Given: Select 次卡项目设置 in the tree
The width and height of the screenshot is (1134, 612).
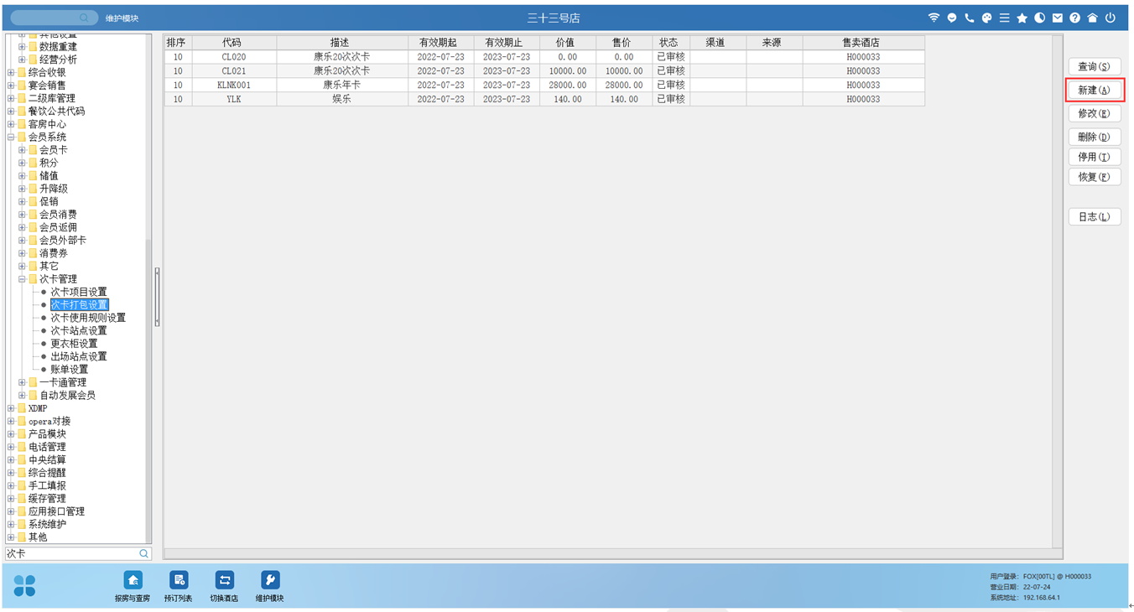Looking at the screenshot, I should coord(79,292).
